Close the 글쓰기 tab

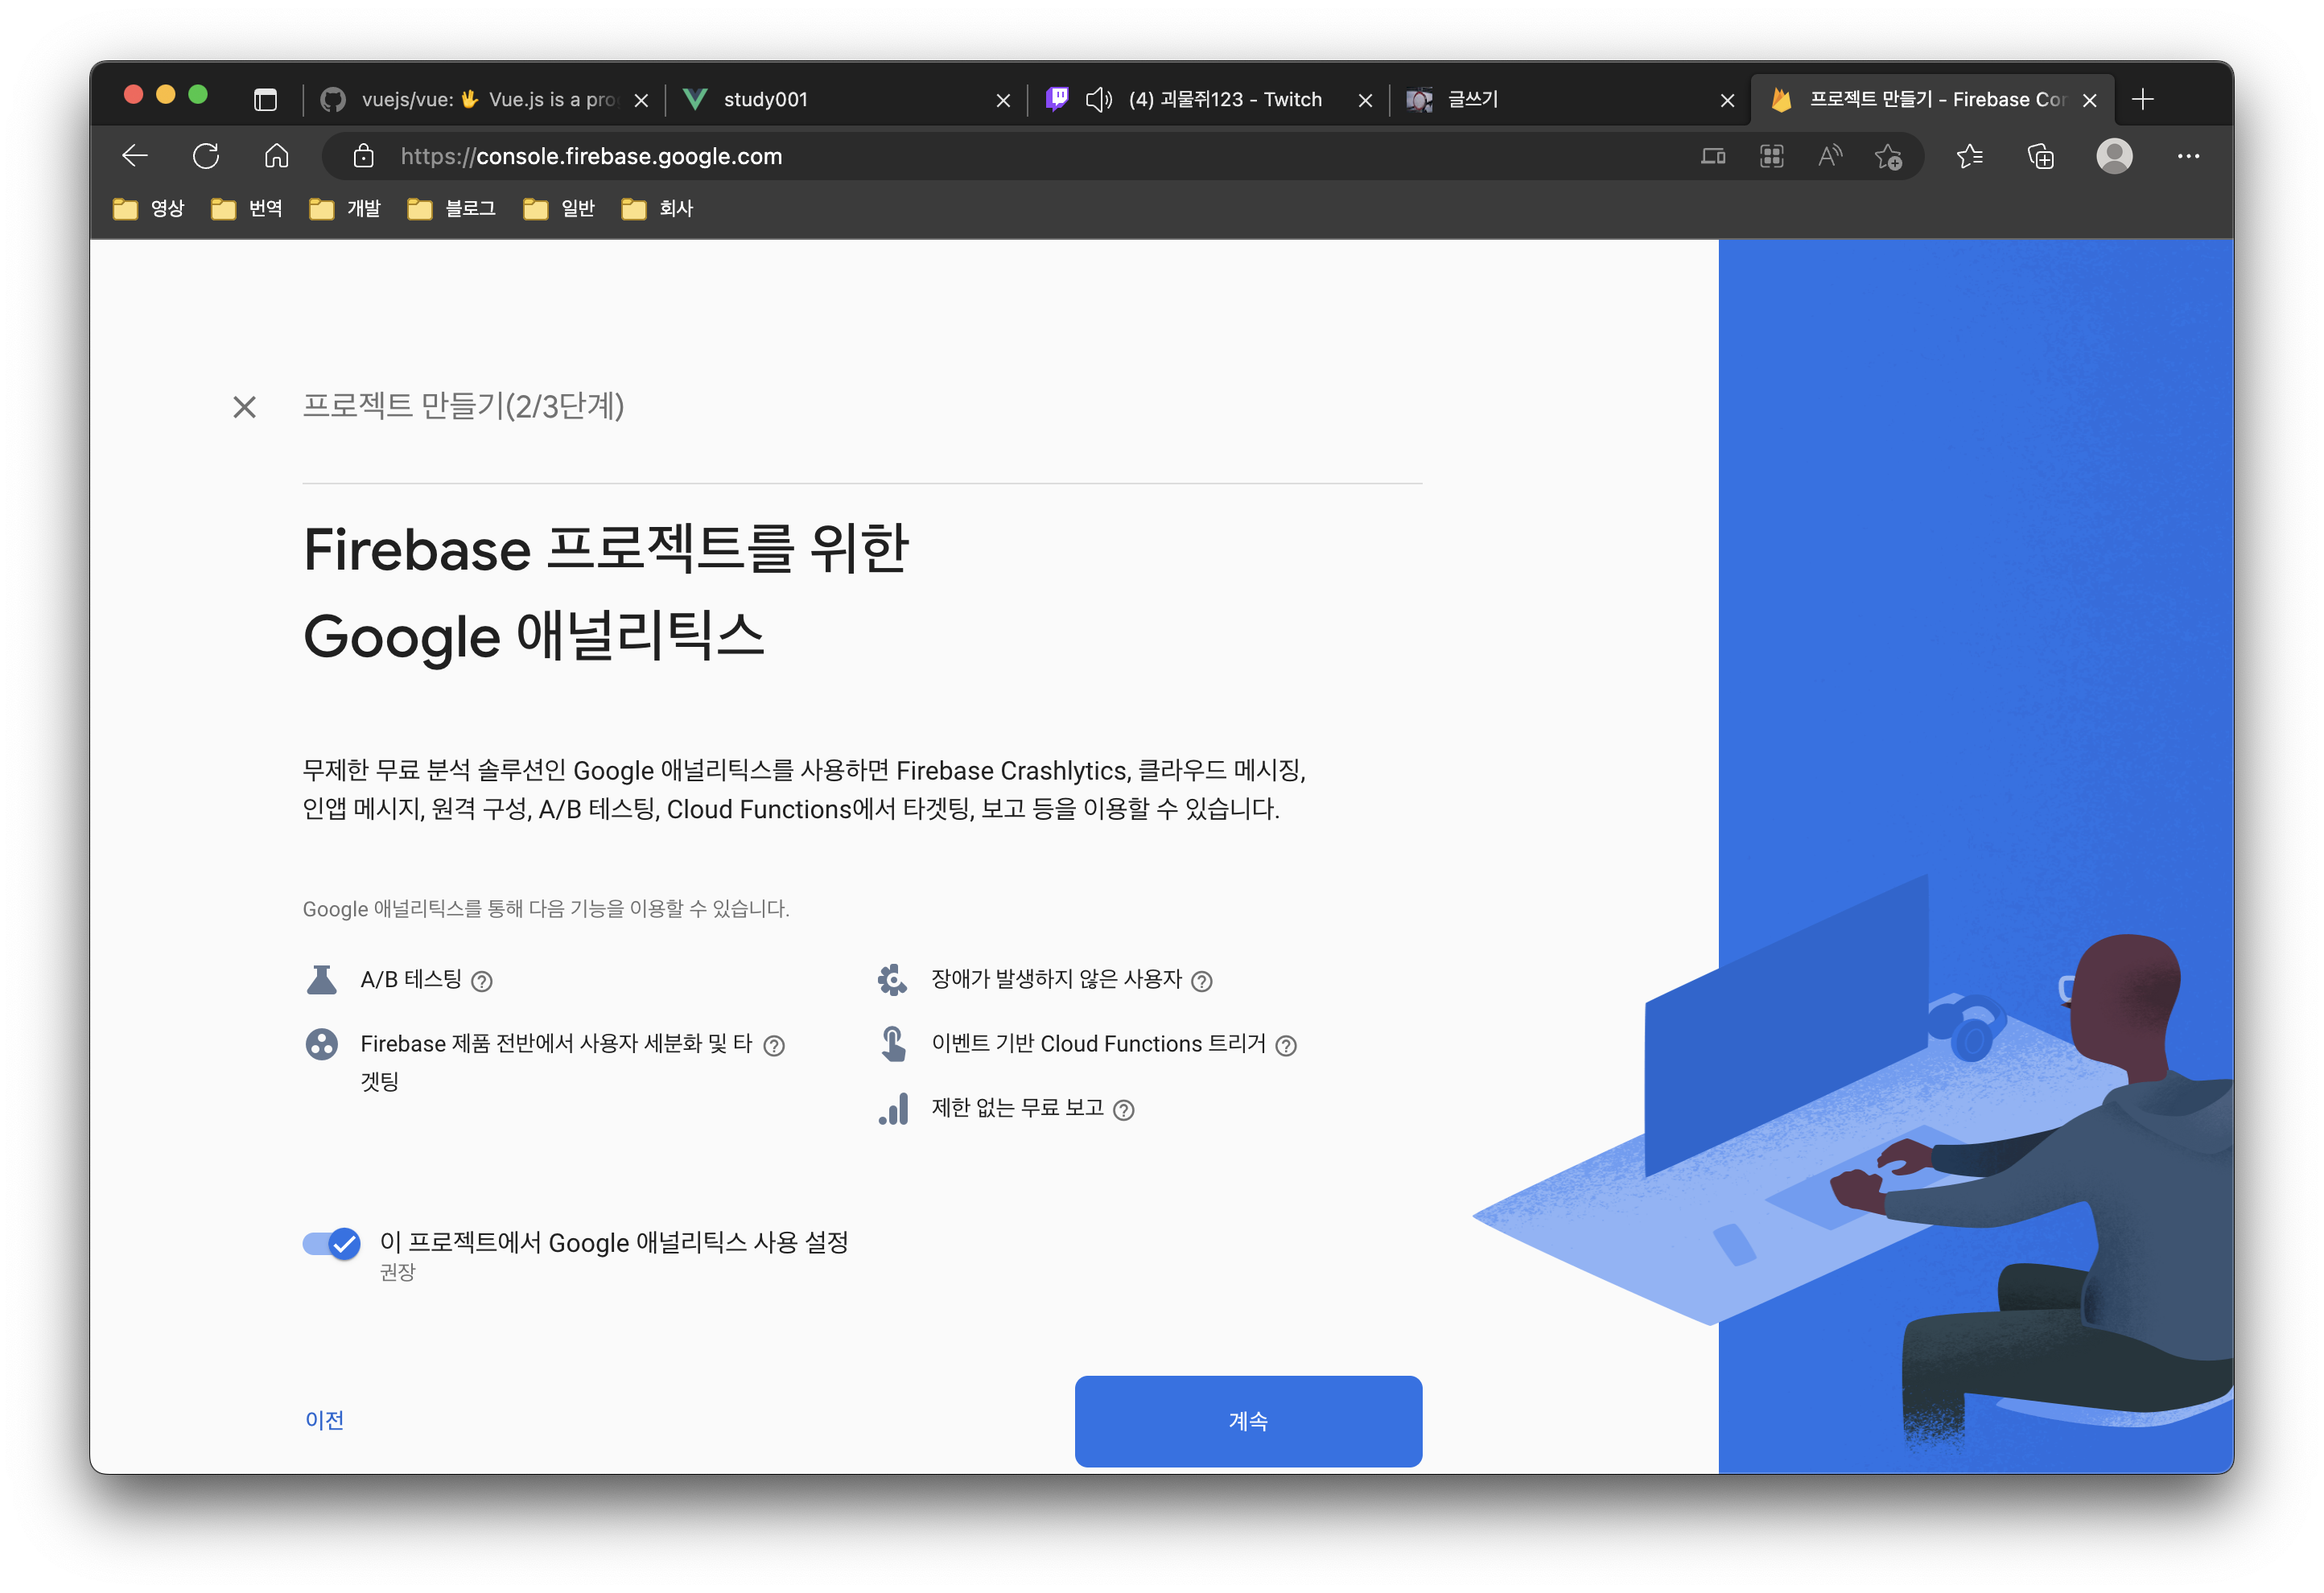tap(1727, 100)
